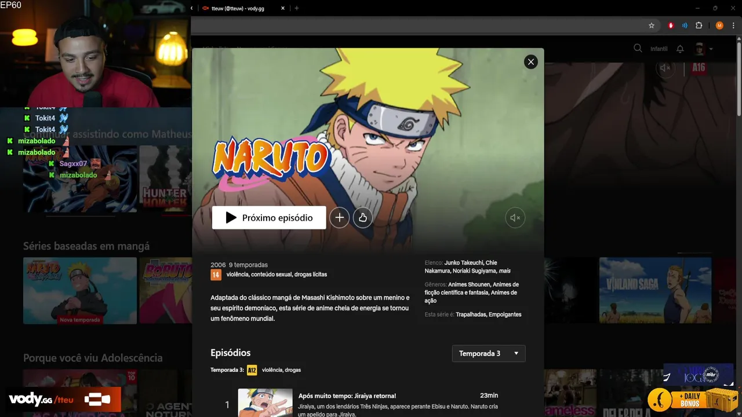Open the Chrome extensions puzzle icon
Viewport: 742px width, 417px height.
pyautogui.click(x=699, y=25)
